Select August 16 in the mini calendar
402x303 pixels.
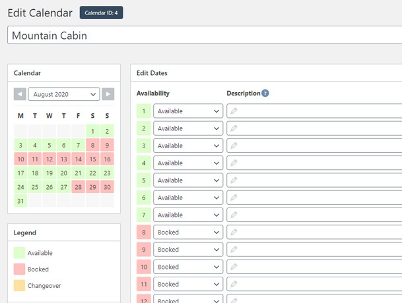107,159
